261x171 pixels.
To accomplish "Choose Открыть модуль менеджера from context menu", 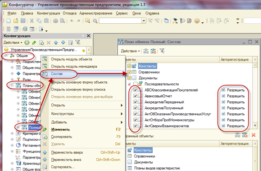I will [x=83, y=66].
